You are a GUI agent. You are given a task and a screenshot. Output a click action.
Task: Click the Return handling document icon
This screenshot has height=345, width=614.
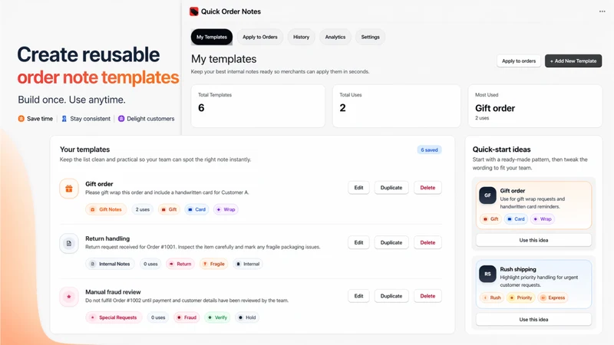[69, 243]
